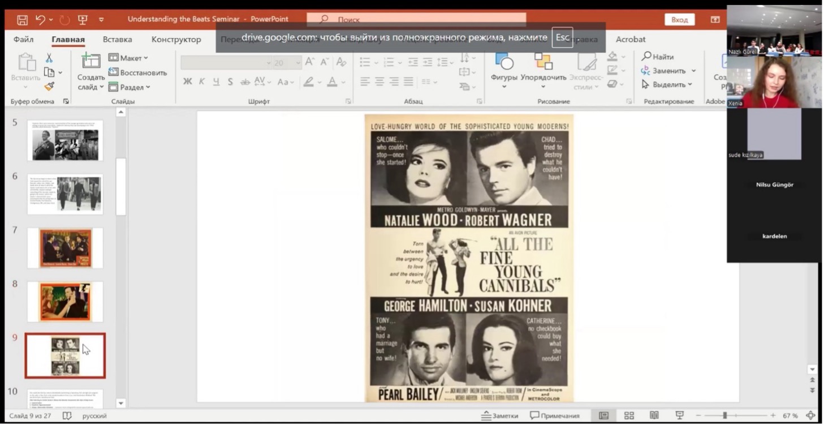Apply the text highlight color pen
This screenshot has height=425, width=824.
pyautogui.click(x=309, y=81)
